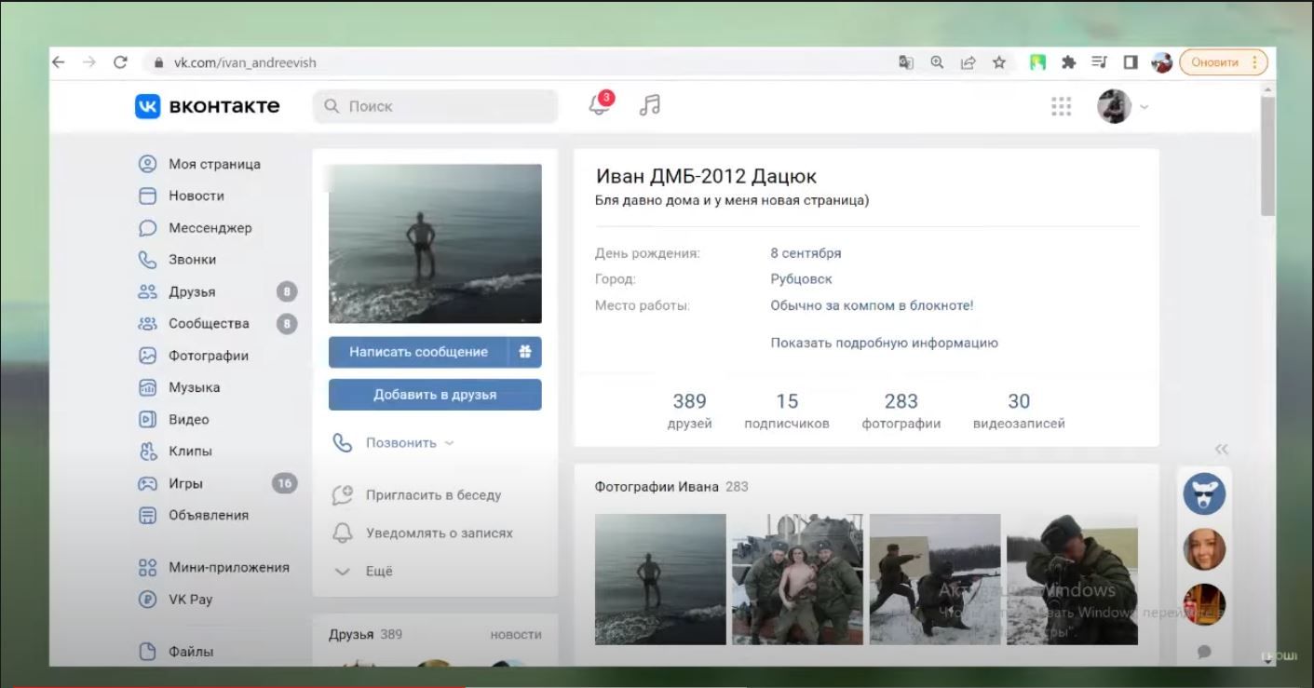Open the group soldiers photo thumbnail
1314x688 pixels.
click(x=797, y=579)
